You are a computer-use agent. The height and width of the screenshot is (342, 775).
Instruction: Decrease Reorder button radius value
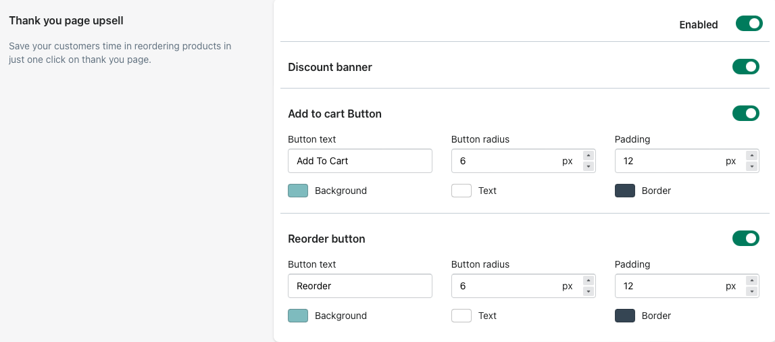(588, 291)
